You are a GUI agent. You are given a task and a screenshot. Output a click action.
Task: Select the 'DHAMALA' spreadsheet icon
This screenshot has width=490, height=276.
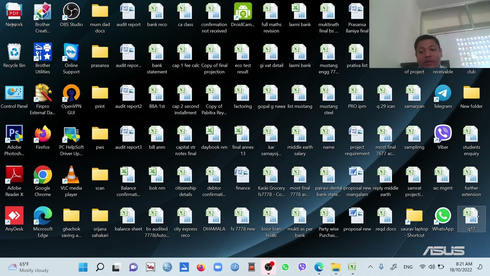pos(214,220)
